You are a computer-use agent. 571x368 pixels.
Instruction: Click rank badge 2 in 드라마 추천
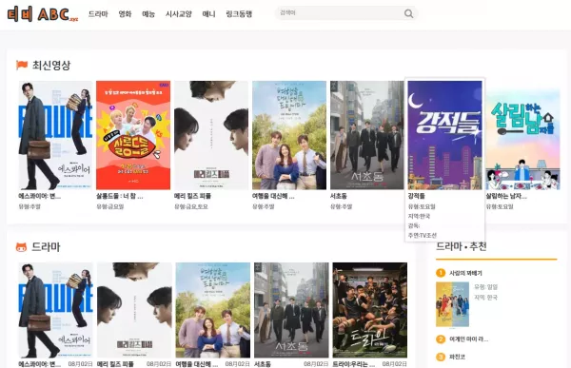click(x=441, y=339)
